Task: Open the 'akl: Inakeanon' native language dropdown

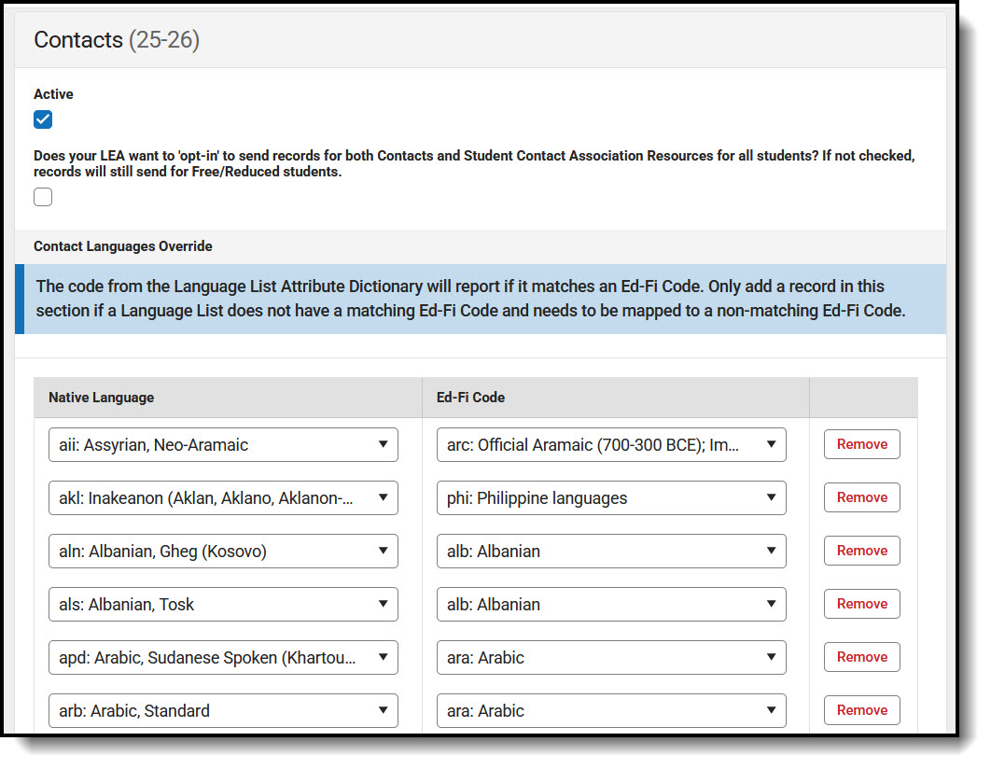Action: (x=223, y=498)
